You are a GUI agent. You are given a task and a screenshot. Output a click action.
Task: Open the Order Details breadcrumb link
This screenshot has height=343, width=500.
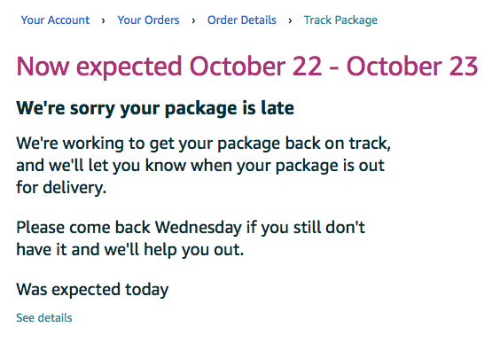pyautogui.click(x=242, y=20)
